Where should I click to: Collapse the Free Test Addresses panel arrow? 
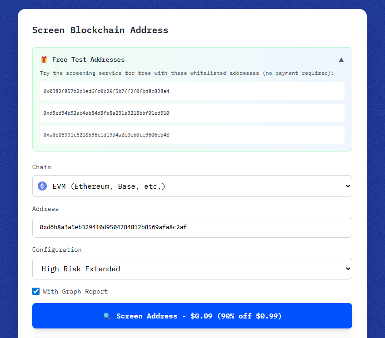point(341,59)
